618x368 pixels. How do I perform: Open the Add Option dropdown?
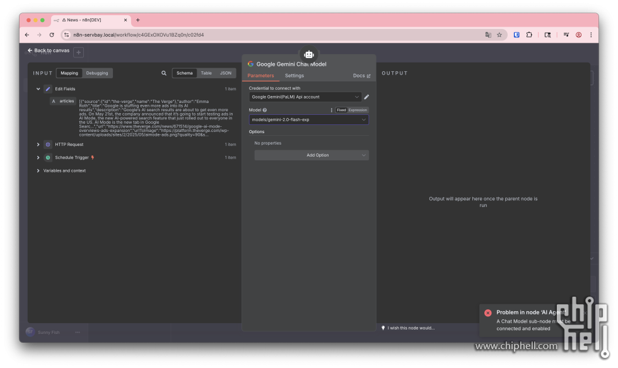pyautogui.click(x=312, y=155)
